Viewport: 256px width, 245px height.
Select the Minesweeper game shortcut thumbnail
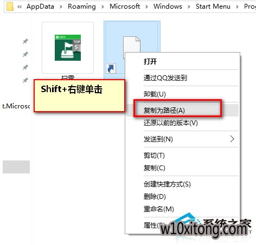[68, 48]
